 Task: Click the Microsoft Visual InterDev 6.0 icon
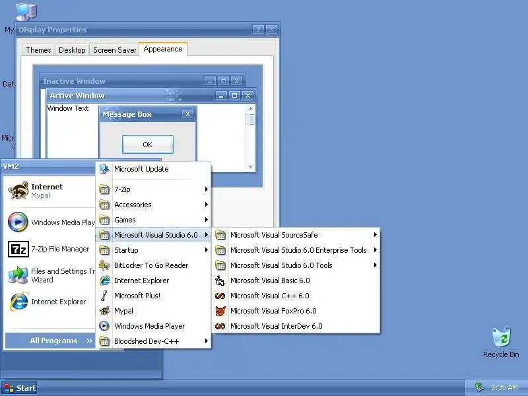coord(220,326)
